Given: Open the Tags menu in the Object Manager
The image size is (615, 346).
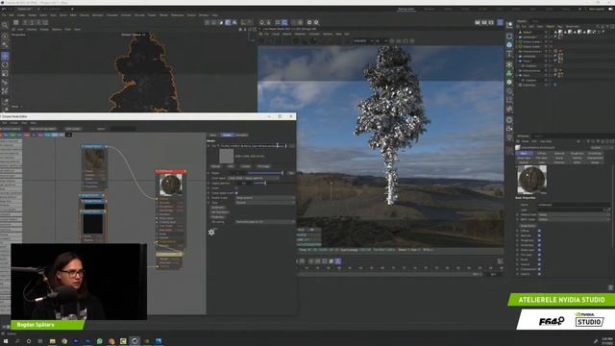Looking at the screenshot, I should pos(559,27).
